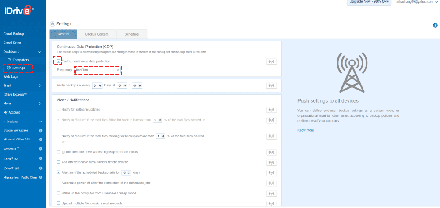Check Ignore file/folder level access rights errors
The width and height of the screenshot is (440, 208).
pyautogui.click(x=59, y=152)
